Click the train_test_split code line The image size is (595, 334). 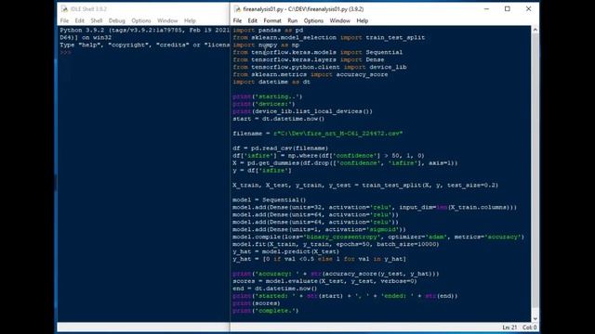365,186
